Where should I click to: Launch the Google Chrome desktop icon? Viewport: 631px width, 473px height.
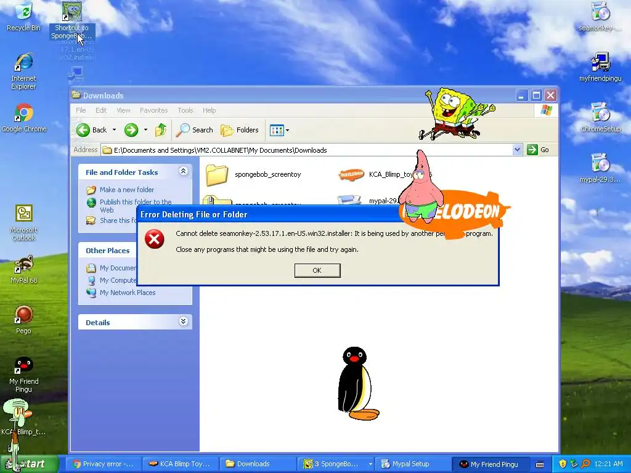click(x=24, y=118)
